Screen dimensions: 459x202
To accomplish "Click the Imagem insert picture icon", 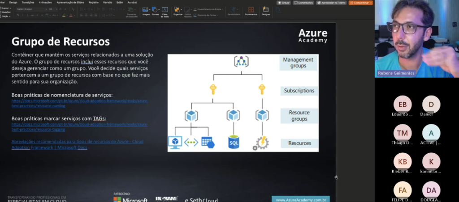I will [x=146, y=10].
